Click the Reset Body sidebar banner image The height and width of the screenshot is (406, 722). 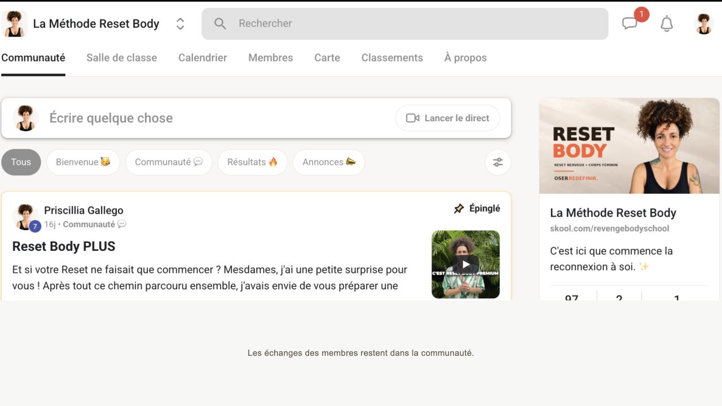point(629,146)
